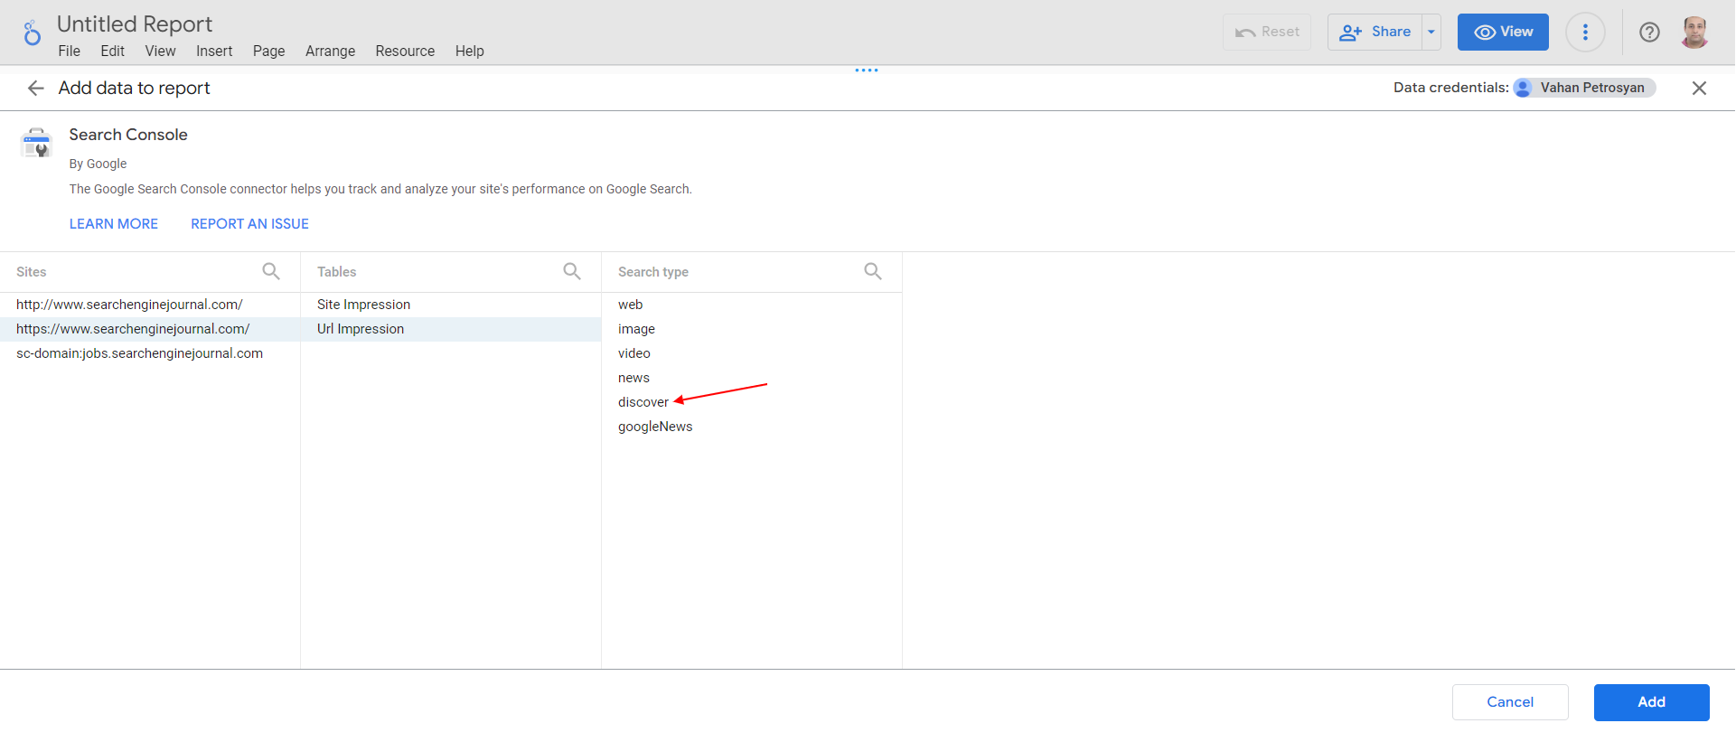Go back using the left arrow icon
Screen dimensions: 1736x742
click(36, 88)
